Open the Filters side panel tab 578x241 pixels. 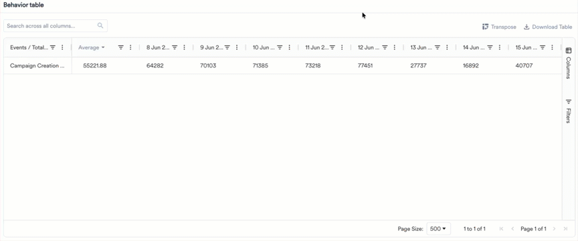[x=568, y=111]
